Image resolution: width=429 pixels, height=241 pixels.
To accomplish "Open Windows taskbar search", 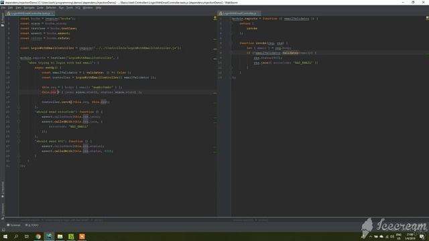I will point(16,236).
